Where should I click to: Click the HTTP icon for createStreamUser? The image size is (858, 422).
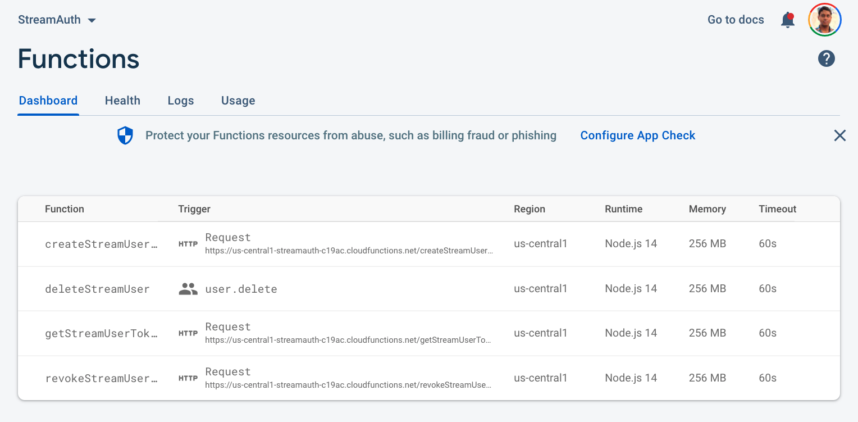[x=188, y=244]
